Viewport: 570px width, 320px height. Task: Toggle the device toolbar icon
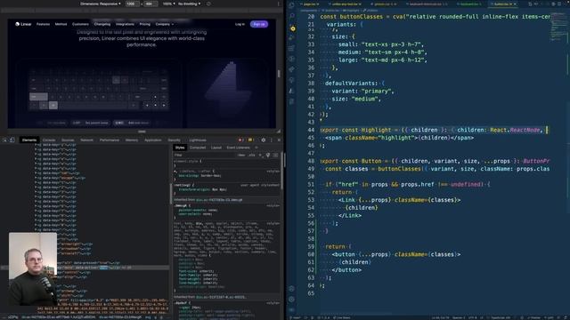12,140
